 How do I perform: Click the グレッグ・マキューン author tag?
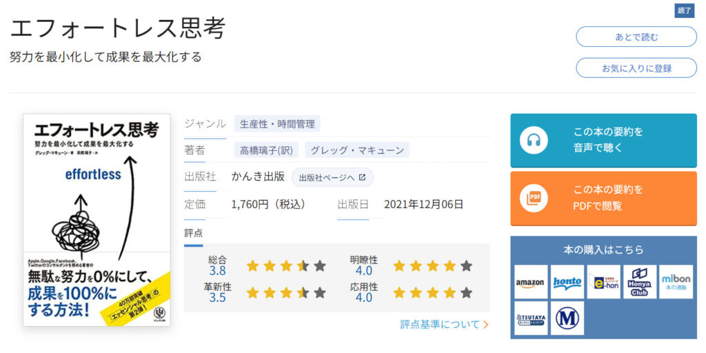(356, 150)
